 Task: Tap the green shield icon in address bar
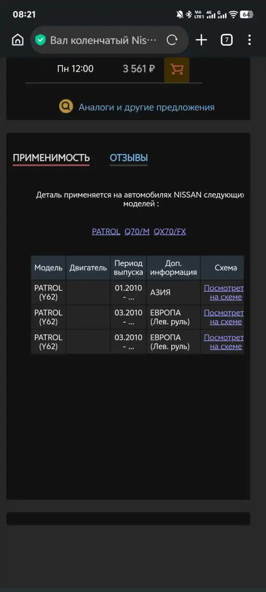(40, 40)
